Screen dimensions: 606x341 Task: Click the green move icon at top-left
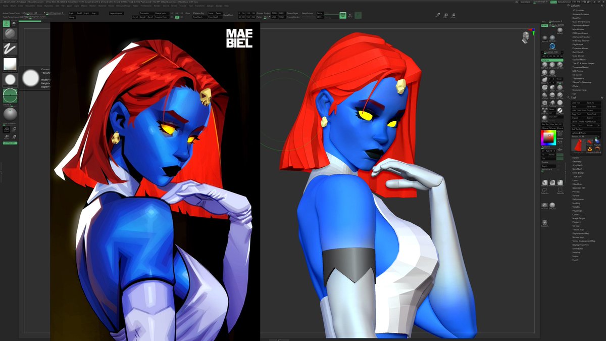[6, 23]
